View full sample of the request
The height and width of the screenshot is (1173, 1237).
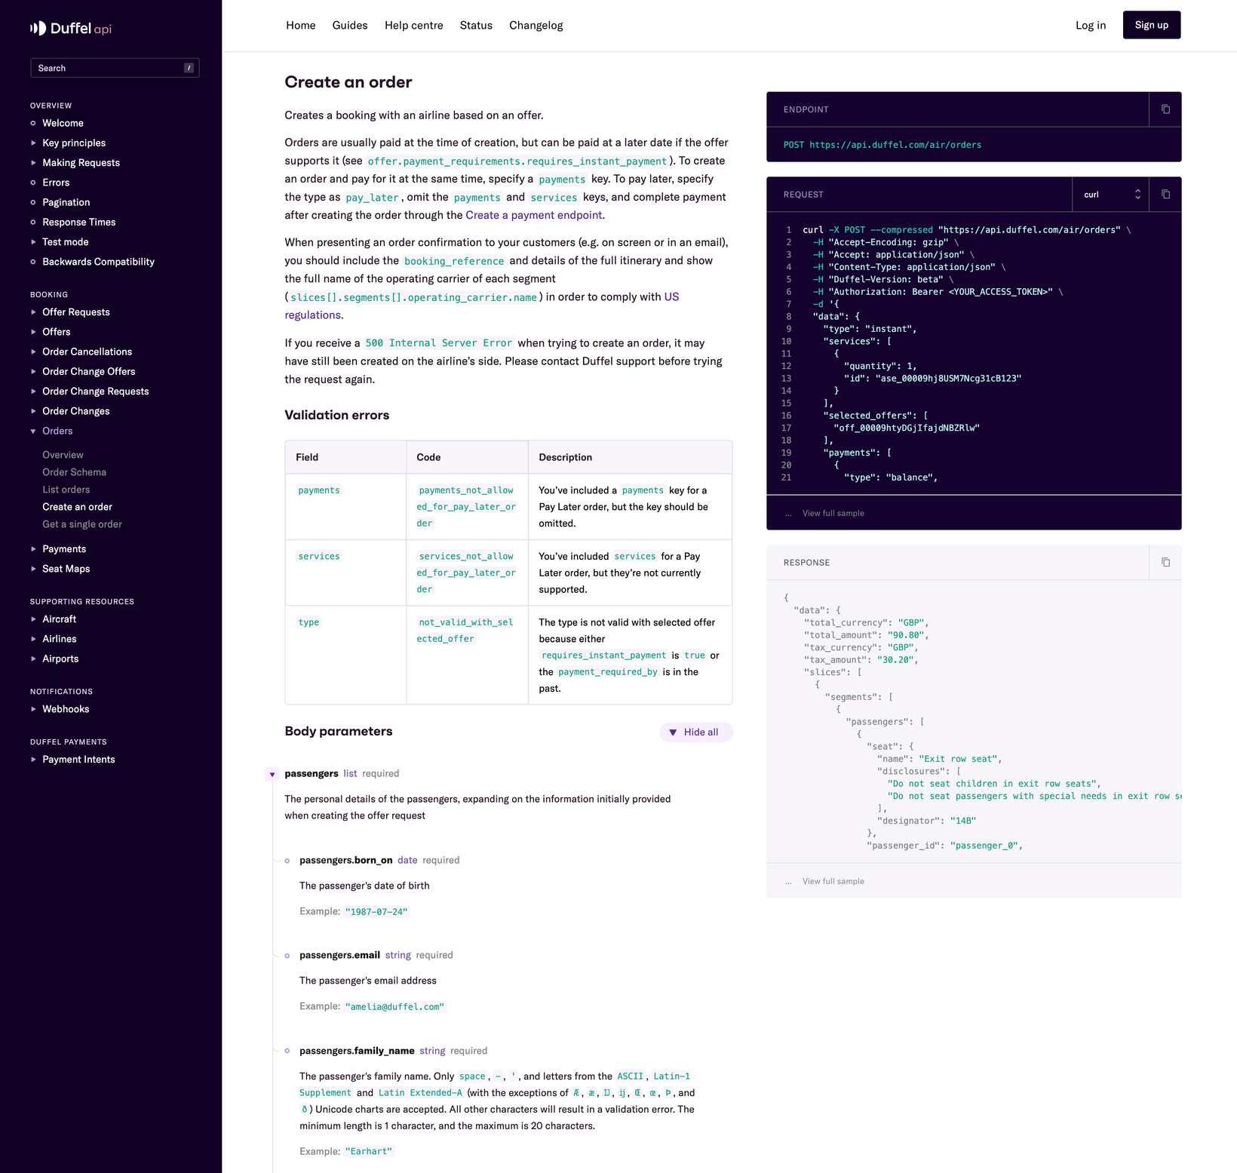coord(833,513)
